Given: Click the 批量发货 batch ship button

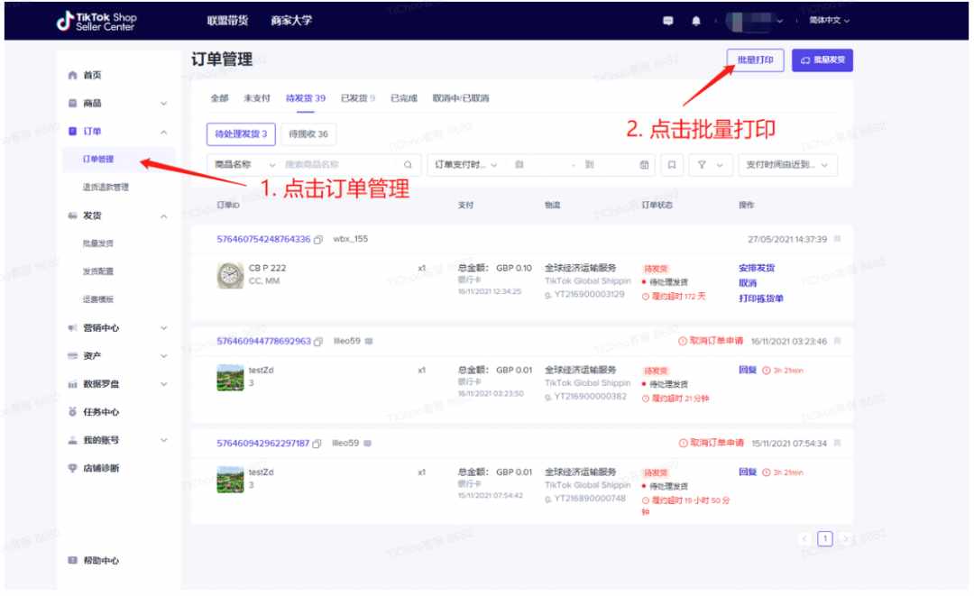Looking at the screenshot, I should click(x=822, y=60).
